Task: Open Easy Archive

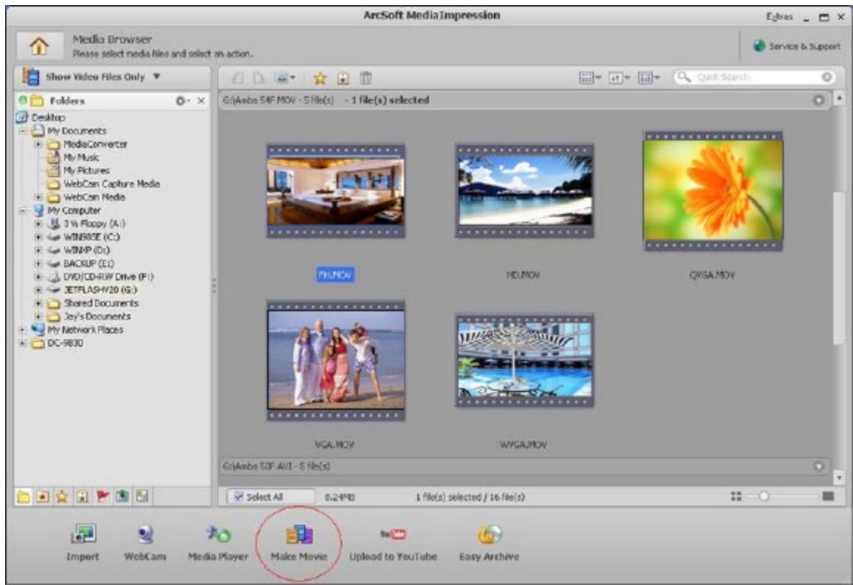Action: point(489,542)
